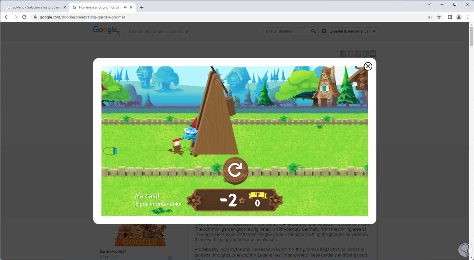Image resolution: width=474 pixels, height=260 pixels.
Task: Click the ¡Sigue intentándolo! text
Action: pos(158,204)
